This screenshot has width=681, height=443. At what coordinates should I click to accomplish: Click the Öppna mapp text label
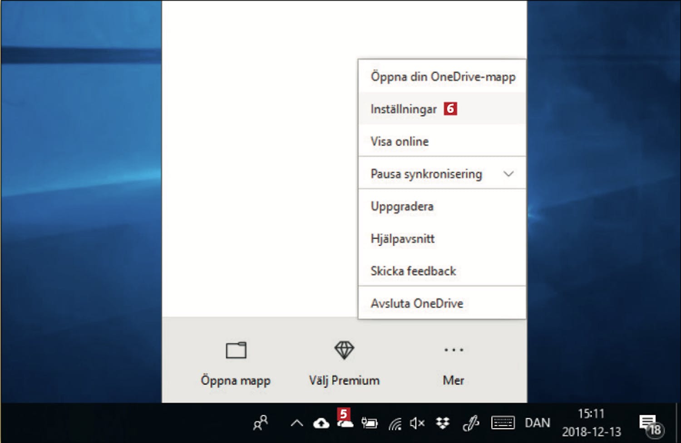coord(236,380)
